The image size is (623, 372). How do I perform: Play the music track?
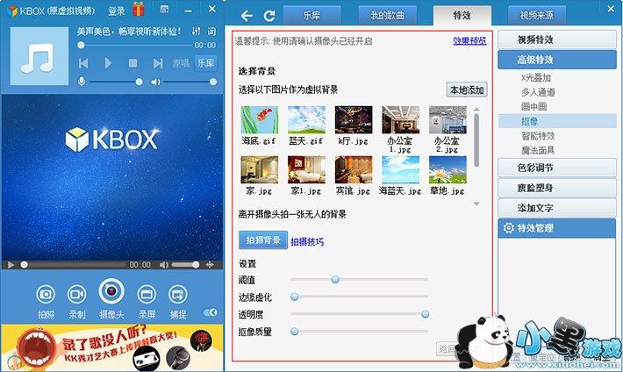(x=108, y=63)
